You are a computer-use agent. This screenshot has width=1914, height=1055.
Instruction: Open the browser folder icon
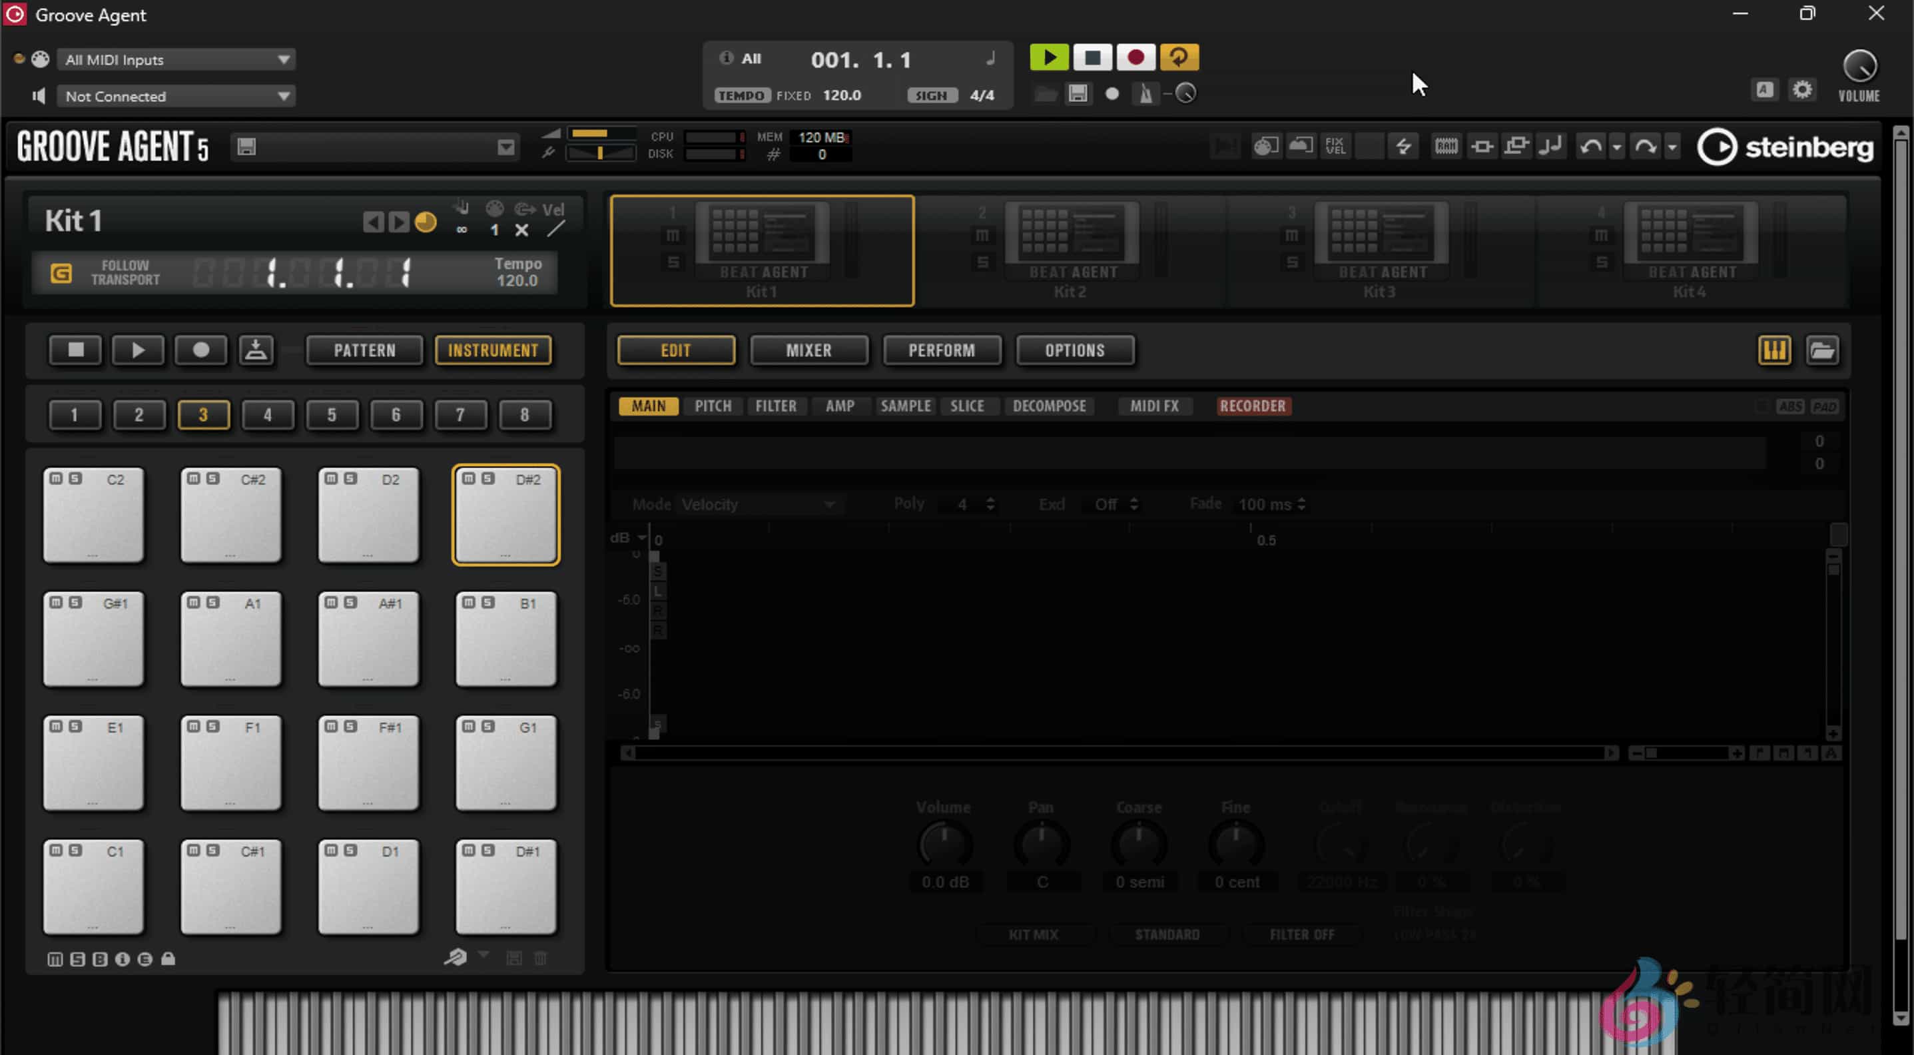(x=1822, y=350)
